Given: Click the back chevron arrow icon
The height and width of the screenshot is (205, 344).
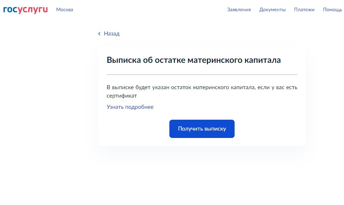Looking at the screenshot, I should coord(99,34).
